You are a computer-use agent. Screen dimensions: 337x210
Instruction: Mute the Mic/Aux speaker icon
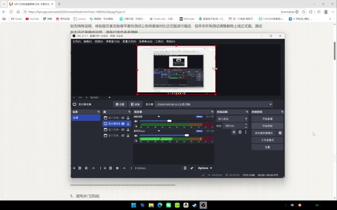136,136
